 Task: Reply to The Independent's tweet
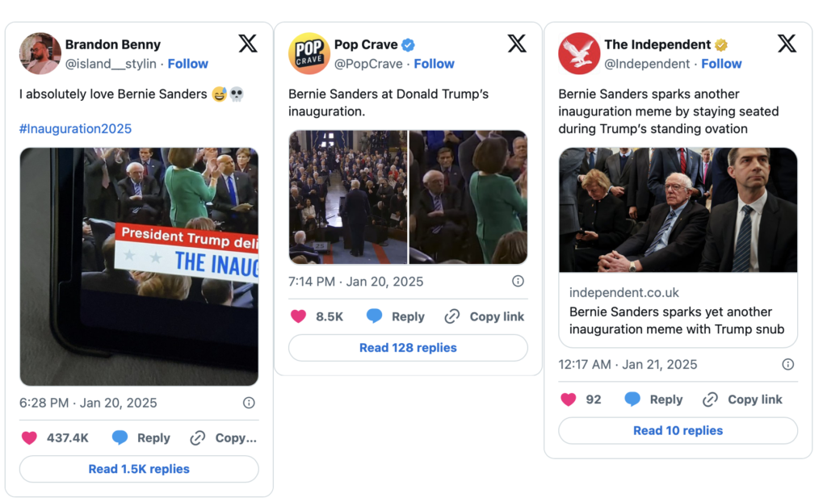point(654,400)
